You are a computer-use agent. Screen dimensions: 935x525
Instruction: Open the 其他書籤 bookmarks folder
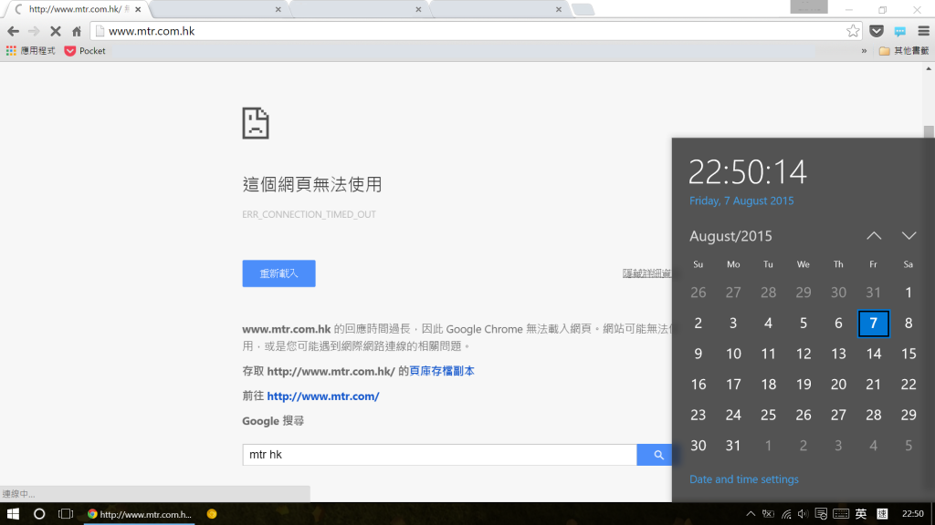[904, 51]
